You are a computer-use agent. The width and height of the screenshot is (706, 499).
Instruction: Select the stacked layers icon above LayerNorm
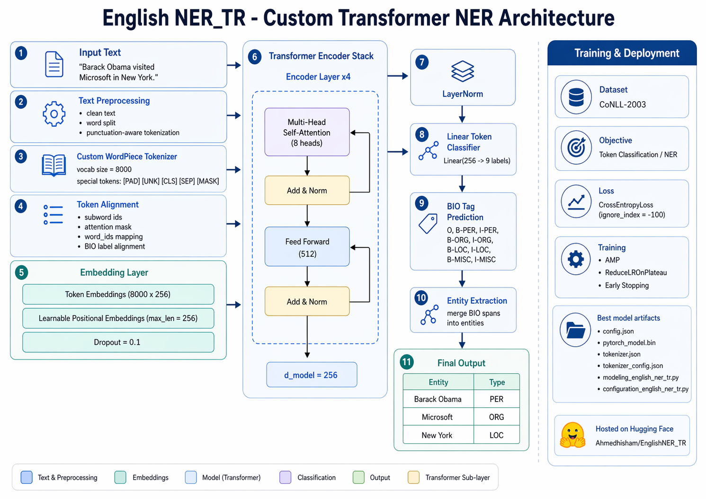(x=463, y=71)
